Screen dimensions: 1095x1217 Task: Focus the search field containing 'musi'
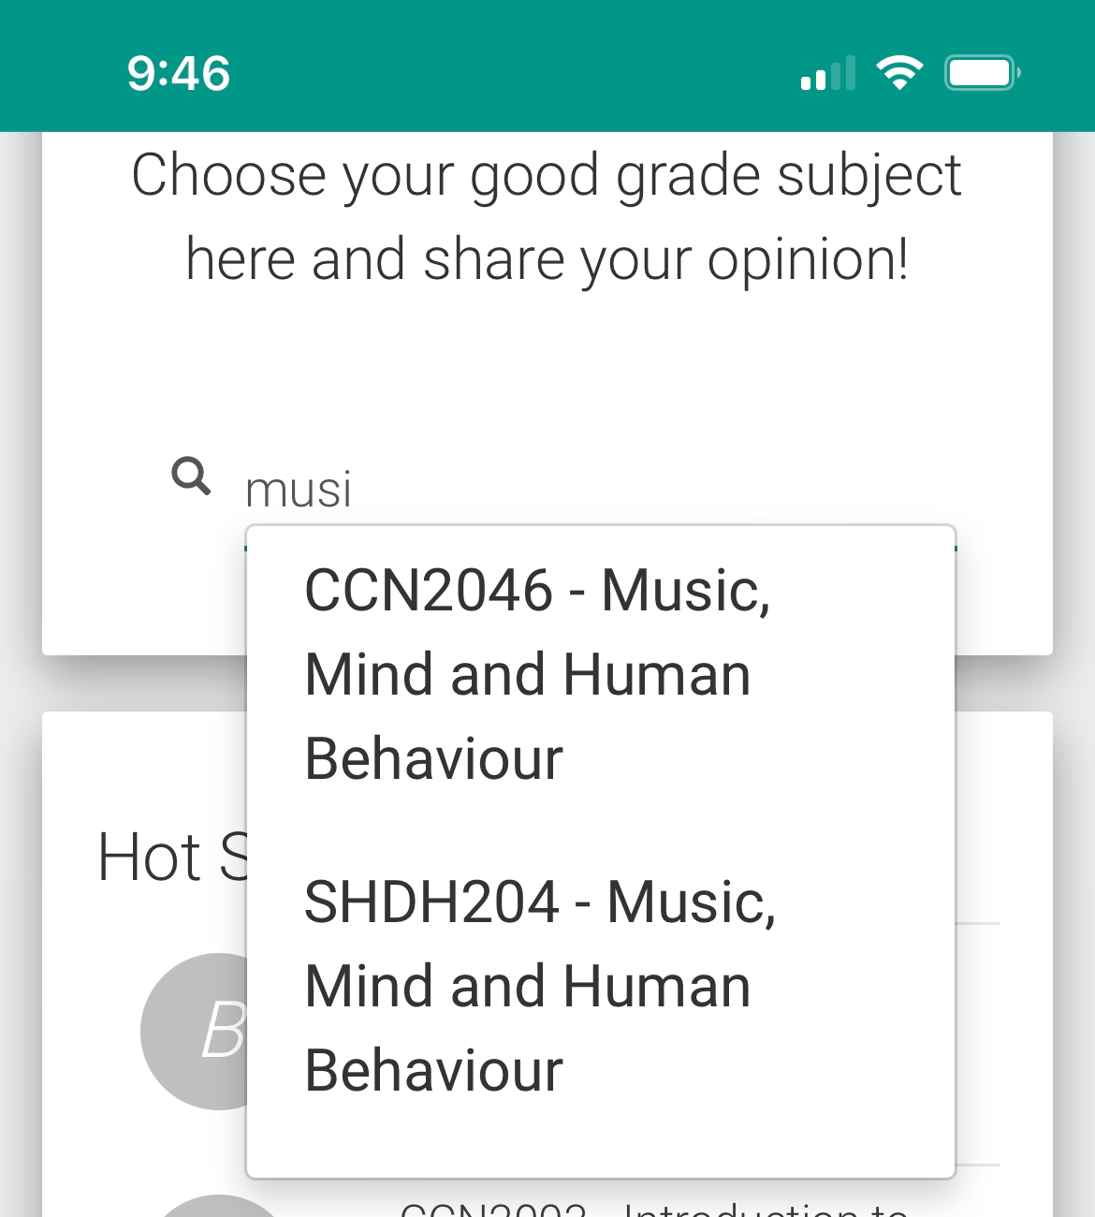tap(599, 489)
